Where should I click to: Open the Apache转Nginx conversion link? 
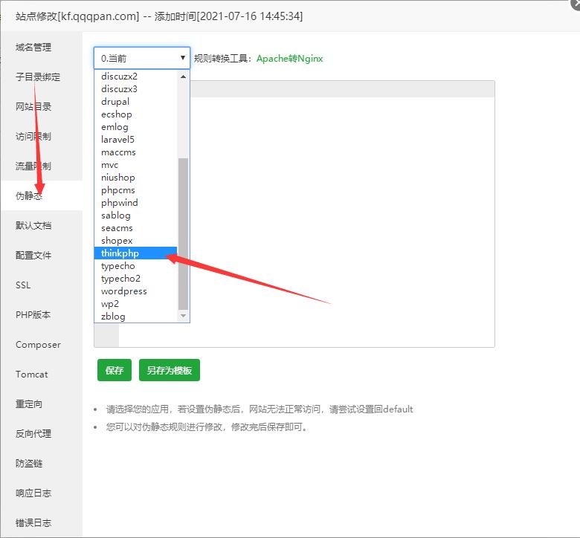289,59
